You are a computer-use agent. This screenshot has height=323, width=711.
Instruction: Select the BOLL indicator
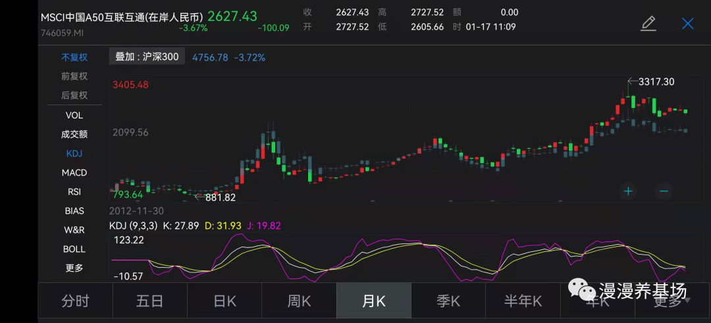[74, 249]
